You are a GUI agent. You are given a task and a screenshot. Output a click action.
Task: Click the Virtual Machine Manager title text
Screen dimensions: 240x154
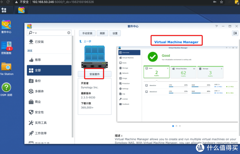[x=176, y=42]
